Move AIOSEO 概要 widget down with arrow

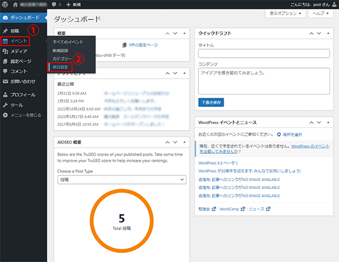click(175, 142)
